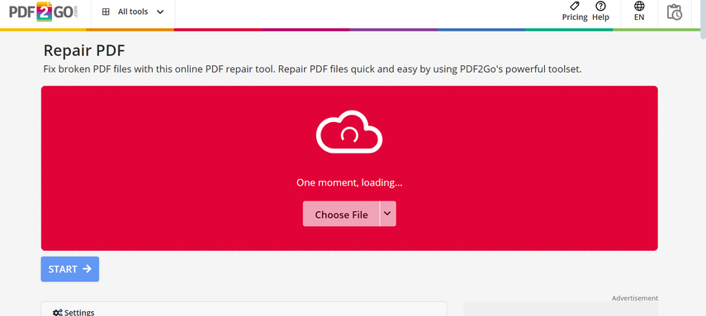Open the clipboard history icon
Screen dimensions: 706x316
click(675, 12)
